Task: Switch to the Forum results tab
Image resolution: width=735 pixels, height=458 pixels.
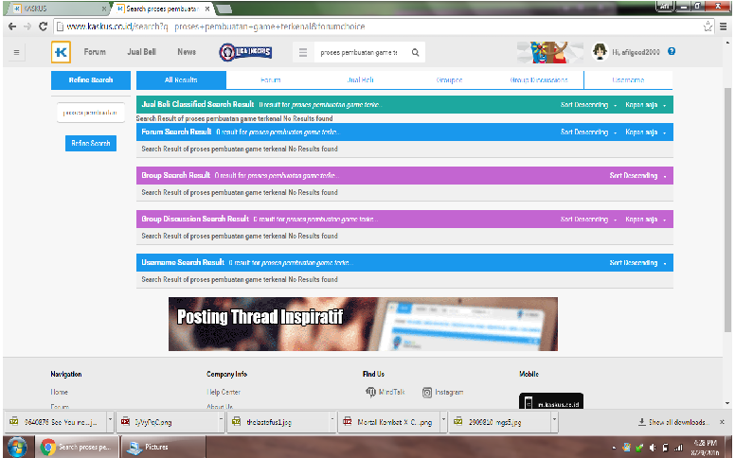Action: (x=271, y=80)
